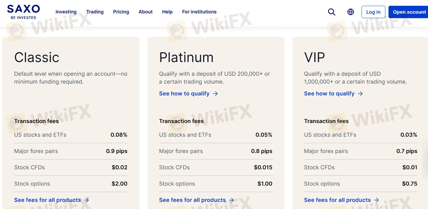Click VIP Stock options fee $0.75

click(x=410, y=184)
